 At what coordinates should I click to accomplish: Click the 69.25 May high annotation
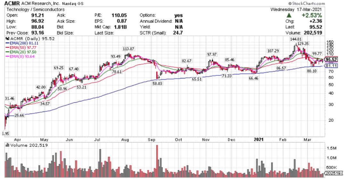click(59, 68)
